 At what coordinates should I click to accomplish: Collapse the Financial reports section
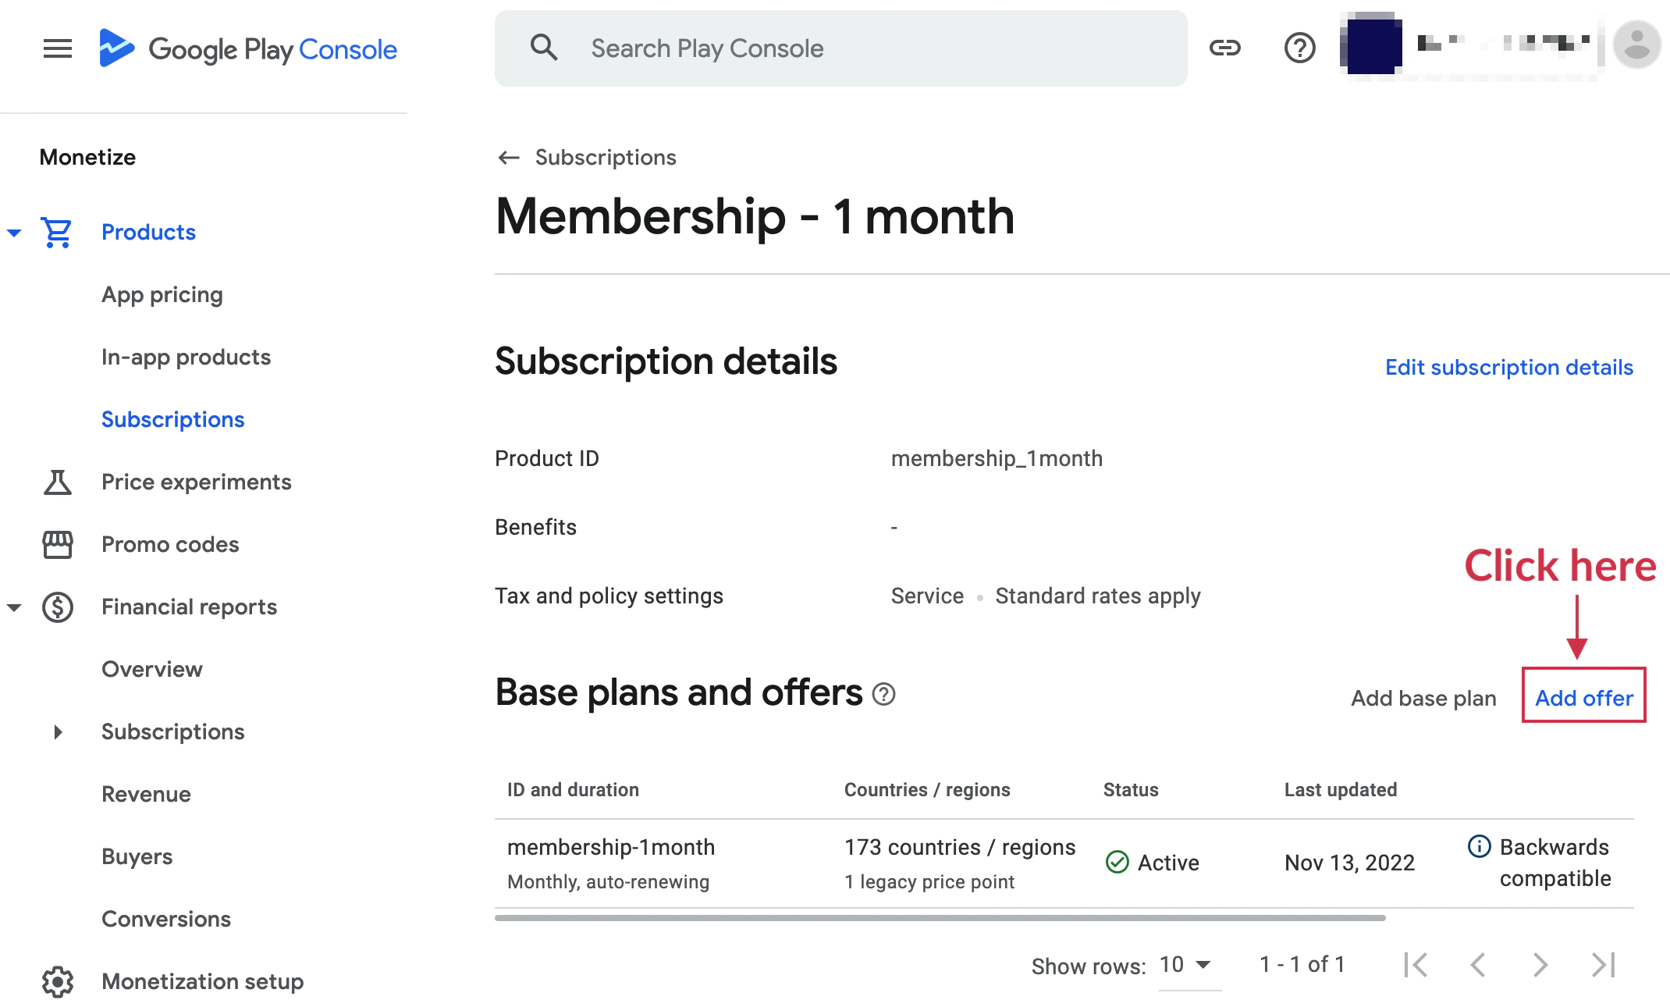[x=14, y=607]
